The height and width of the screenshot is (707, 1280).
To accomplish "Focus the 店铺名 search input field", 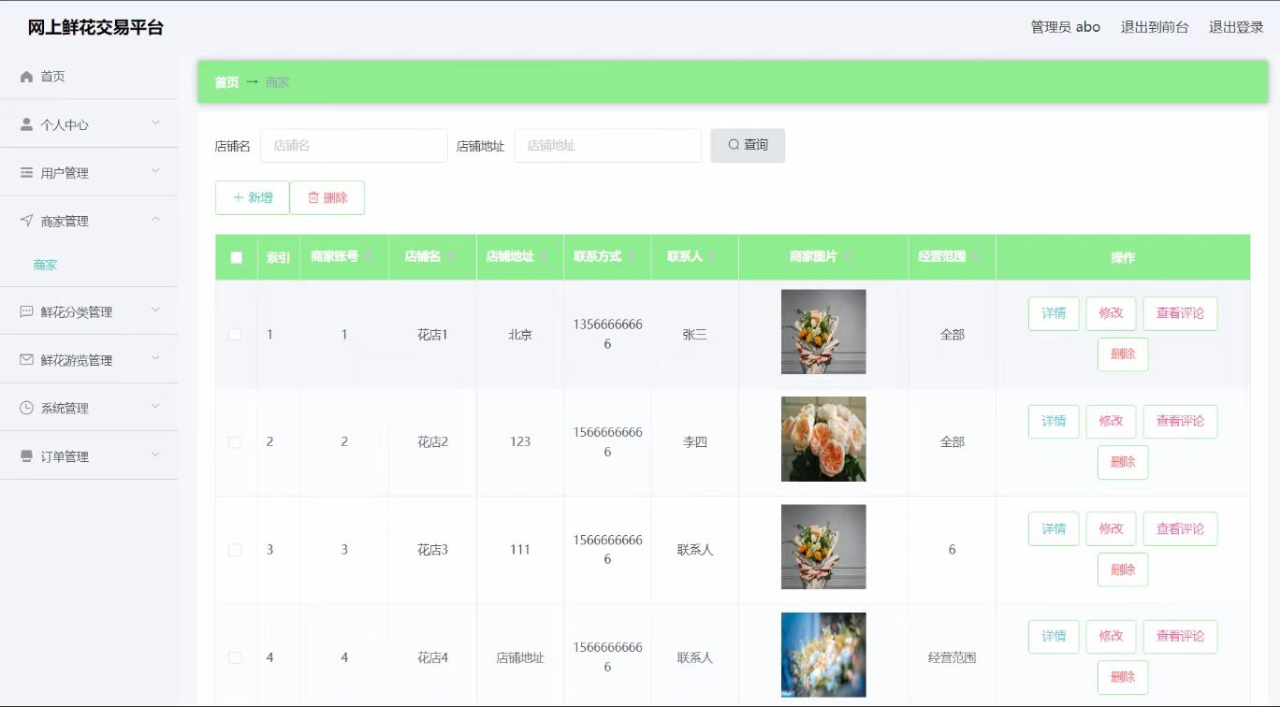I will pyautogui.click(x=354, y=146).
